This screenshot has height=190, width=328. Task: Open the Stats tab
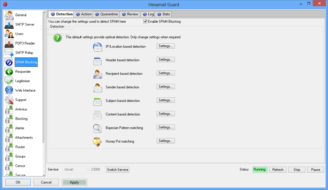pyautogui.click(x=164, y=14)
